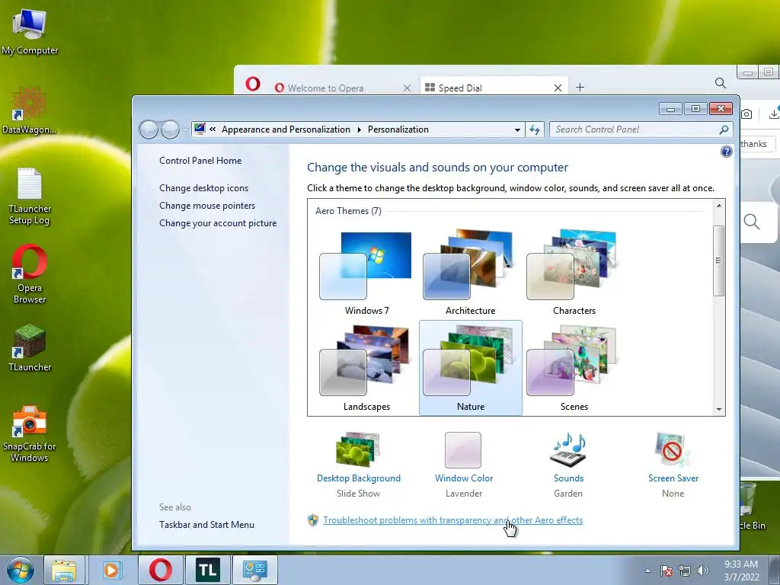Expand the address bar history dropdown
This screenshot has height=585, width=780.
(x=517, y=129)
